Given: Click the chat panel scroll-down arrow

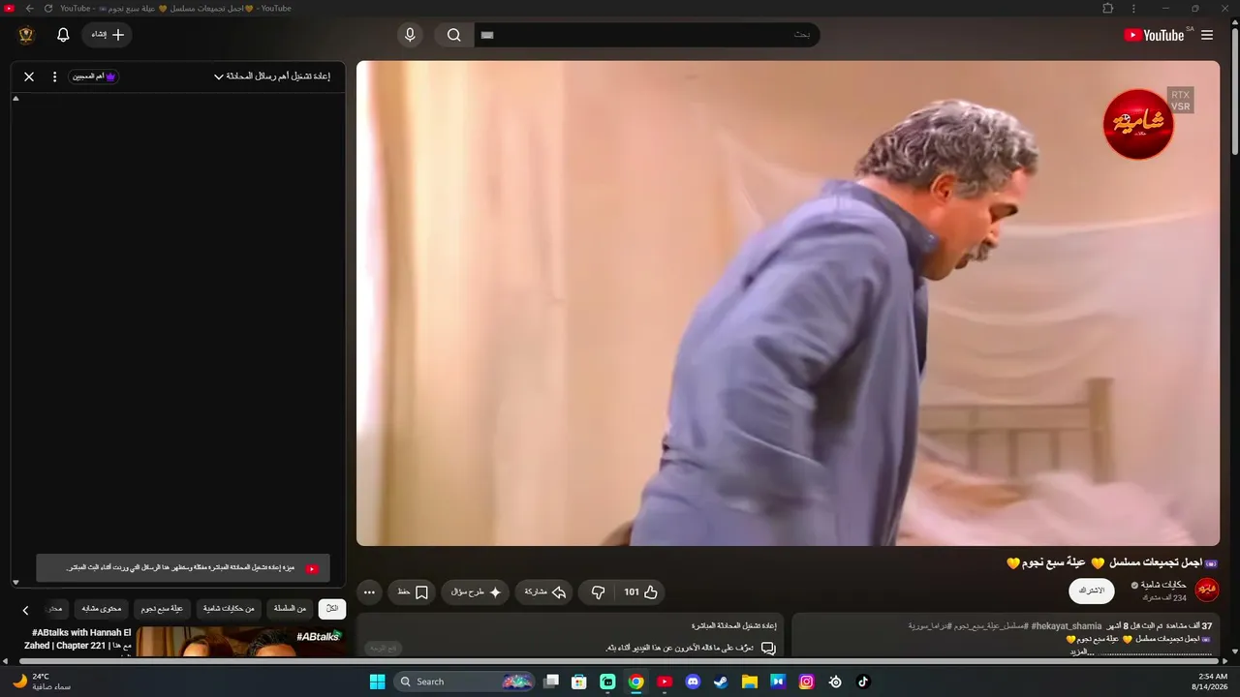Looking at the screenshot, I should point(15,583).
